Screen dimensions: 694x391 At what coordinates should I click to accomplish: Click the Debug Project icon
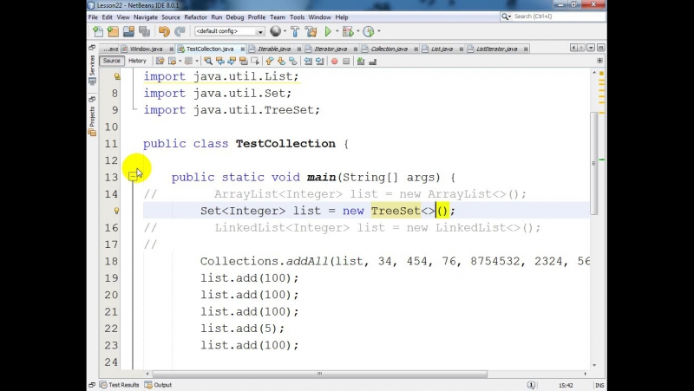348,31
